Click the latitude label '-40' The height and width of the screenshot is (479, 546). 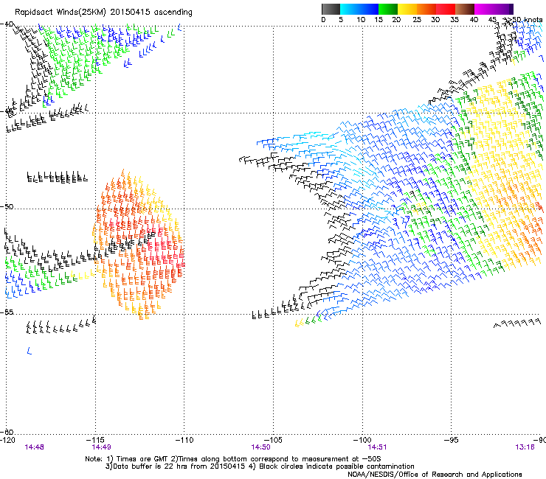tap(7, 24)
